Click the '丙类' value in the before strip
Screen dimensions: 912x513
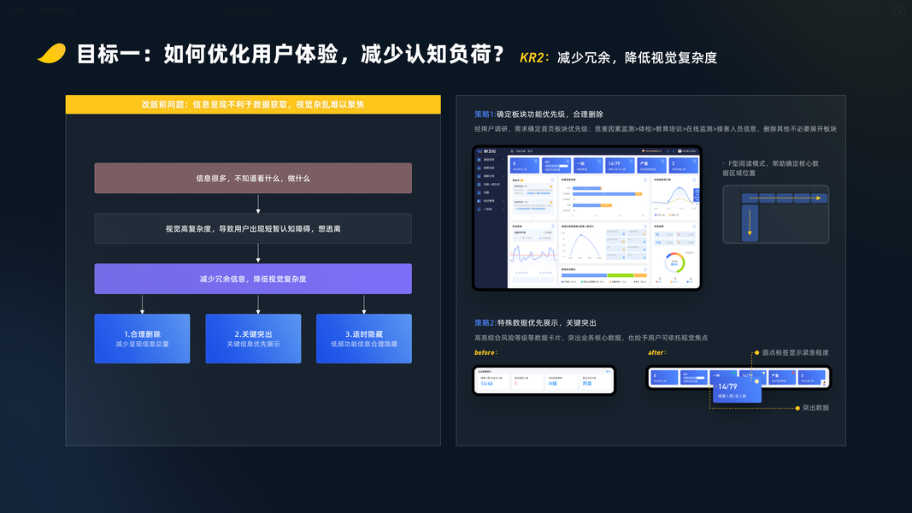587,383
